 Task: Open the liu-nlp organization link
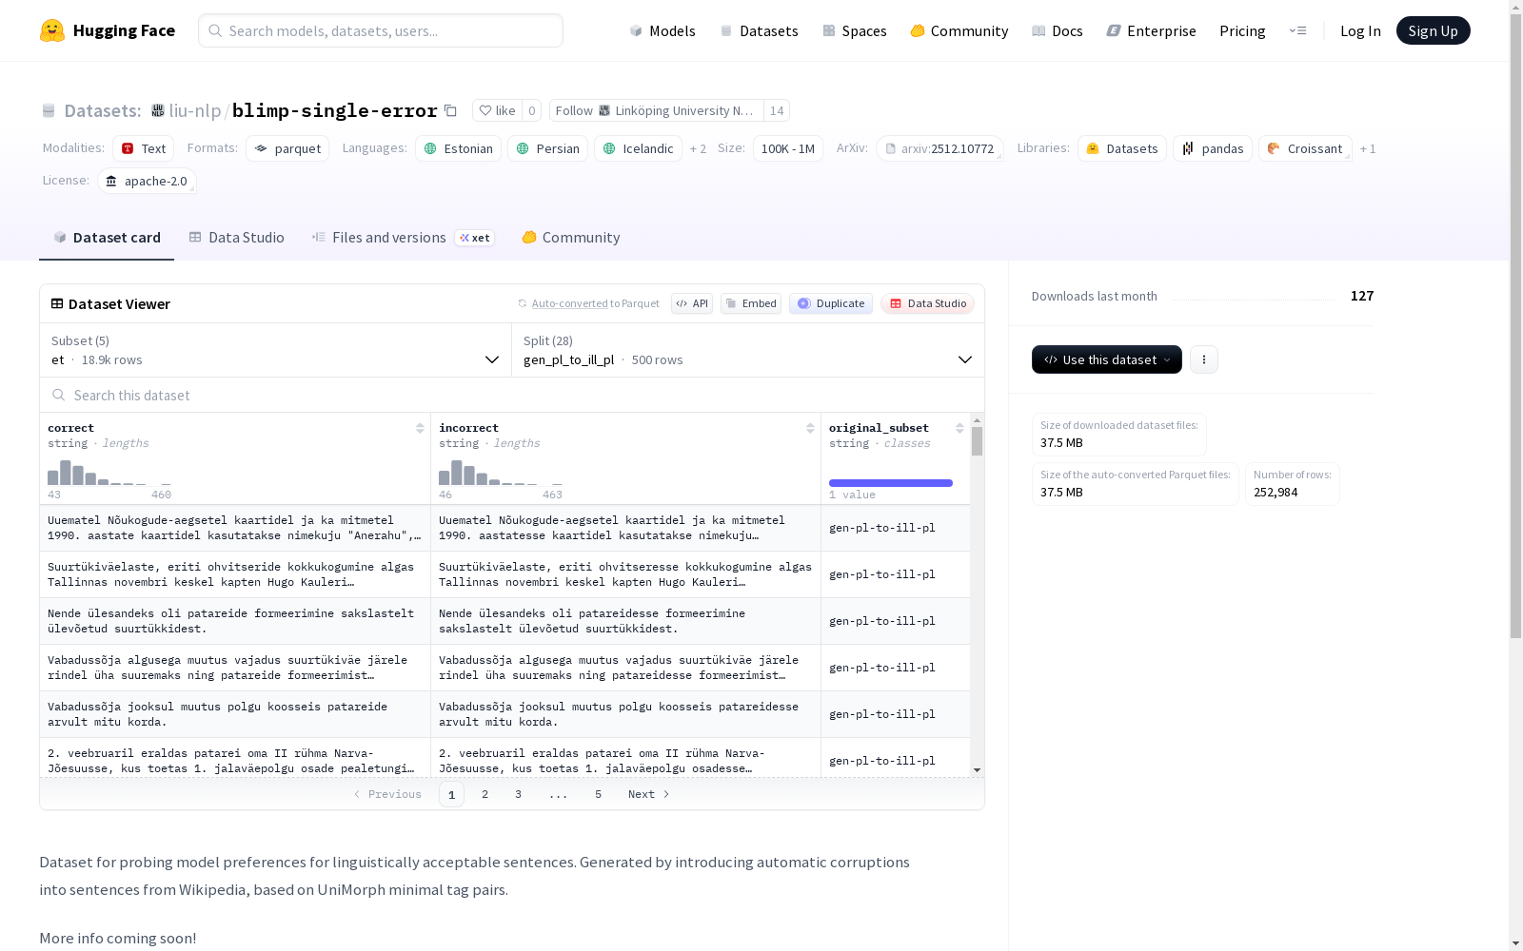(x=194, y=111)
